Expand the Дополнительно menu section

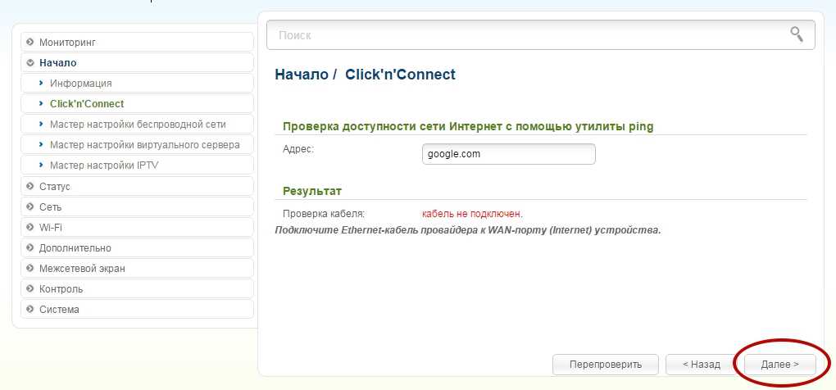75,247
